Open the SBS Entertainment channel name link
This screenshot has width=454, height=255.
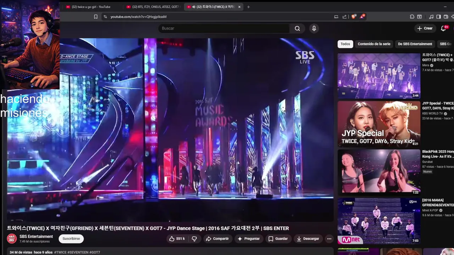(36, 237)
